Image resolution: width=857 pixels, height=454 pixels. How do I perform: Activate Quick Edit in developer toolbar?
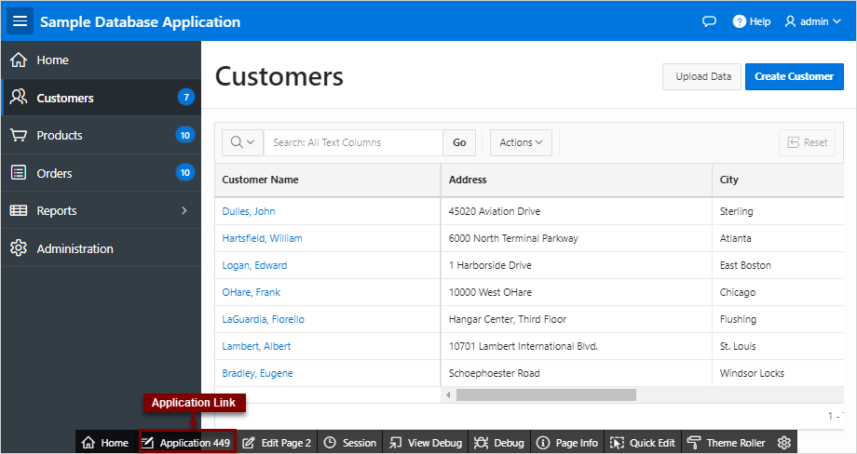642,443
